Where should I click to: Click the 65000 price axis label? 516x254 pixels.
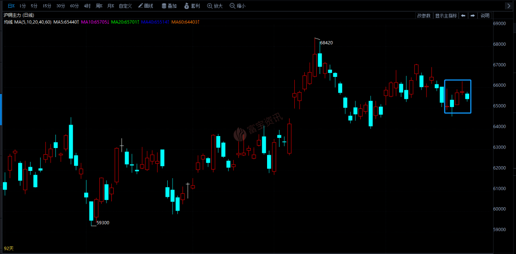coord(499,106)
